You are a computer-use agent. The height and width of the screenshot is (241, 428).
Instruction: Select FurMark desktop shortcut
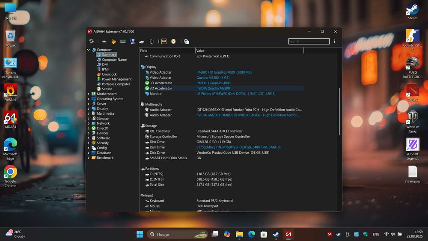[10, 92]
